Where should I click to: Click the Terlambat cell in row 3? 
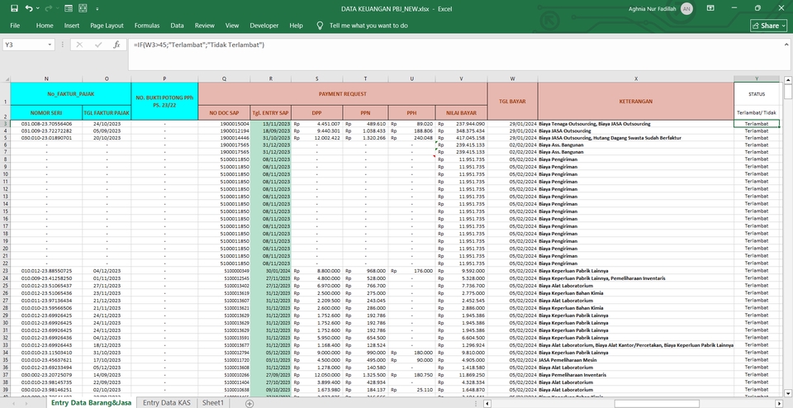pyautogui.click(x=757, y=123)
